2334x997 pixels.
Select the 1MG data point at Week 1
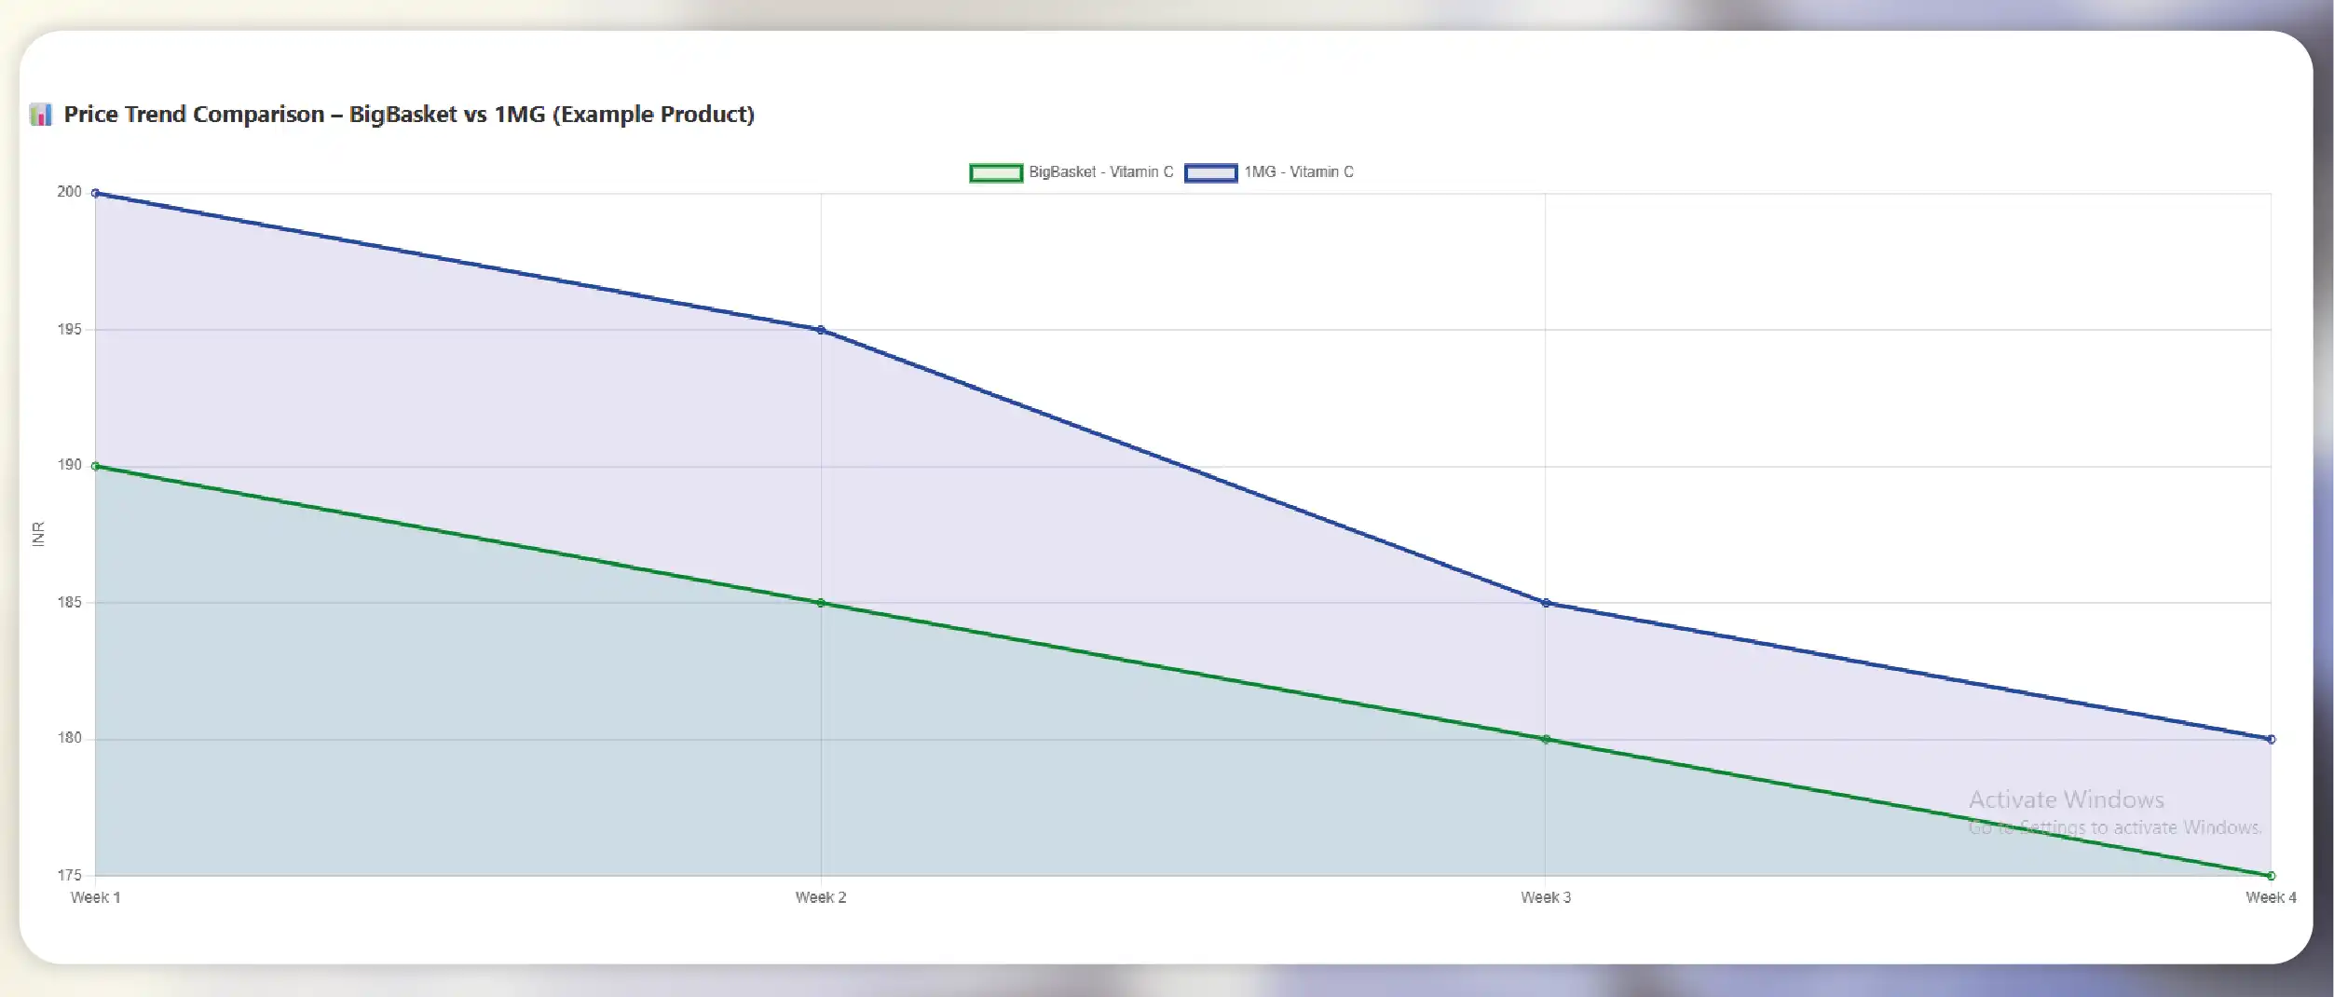pos(96,194)
